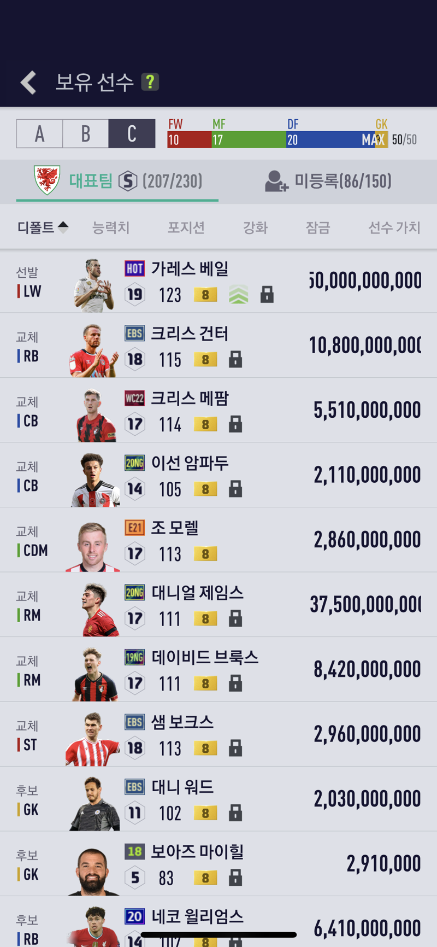Toggle the lock on 이선 암파두
Viewport: 437px width, 947px height.
coord(235,489)
